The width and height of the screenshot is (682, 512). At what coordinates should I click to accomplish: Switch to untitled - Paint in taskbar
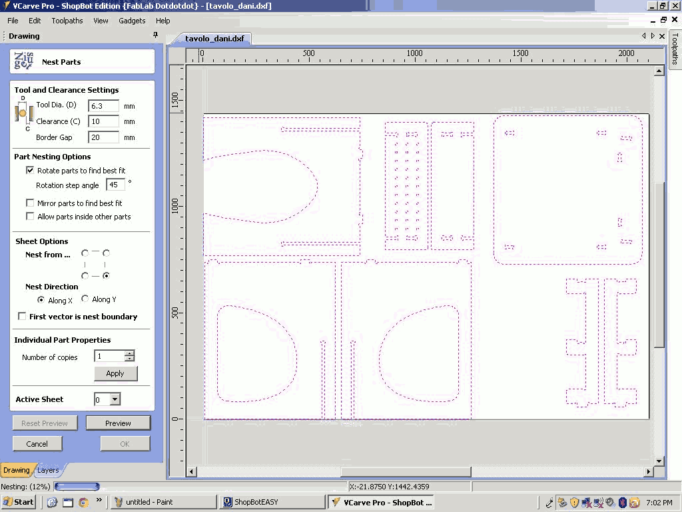tap(164, 502)
